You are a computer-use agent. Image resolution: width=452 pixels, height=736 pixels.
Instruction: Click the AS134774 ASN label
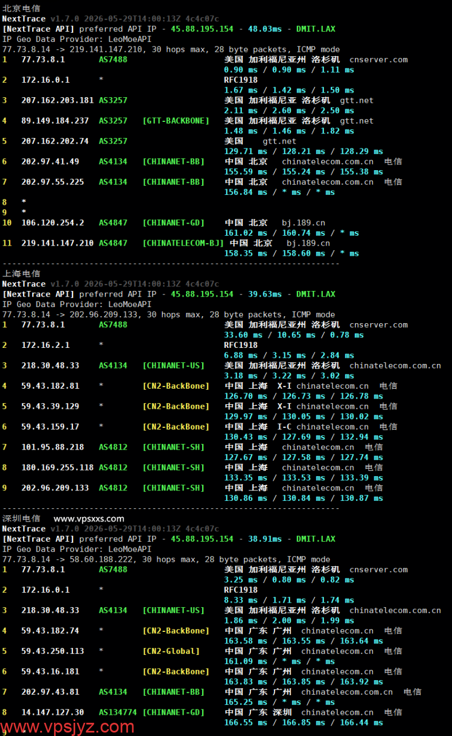pos(118,712)
